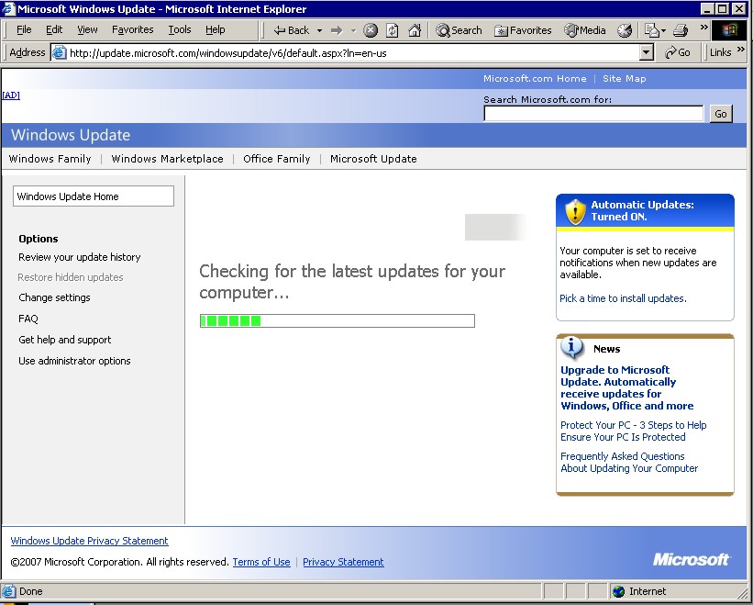Click the News info bubble icon
This screenshot has height=605, width=753.
[571, 347]
